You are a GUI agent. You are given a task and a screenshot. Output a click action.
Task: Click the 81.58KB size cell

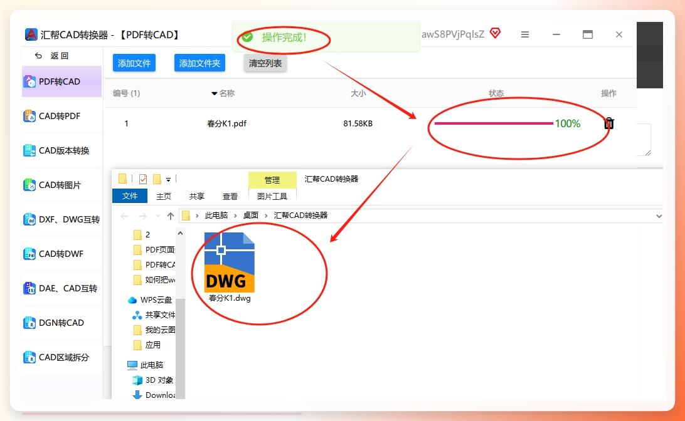[x=358, y=123]
